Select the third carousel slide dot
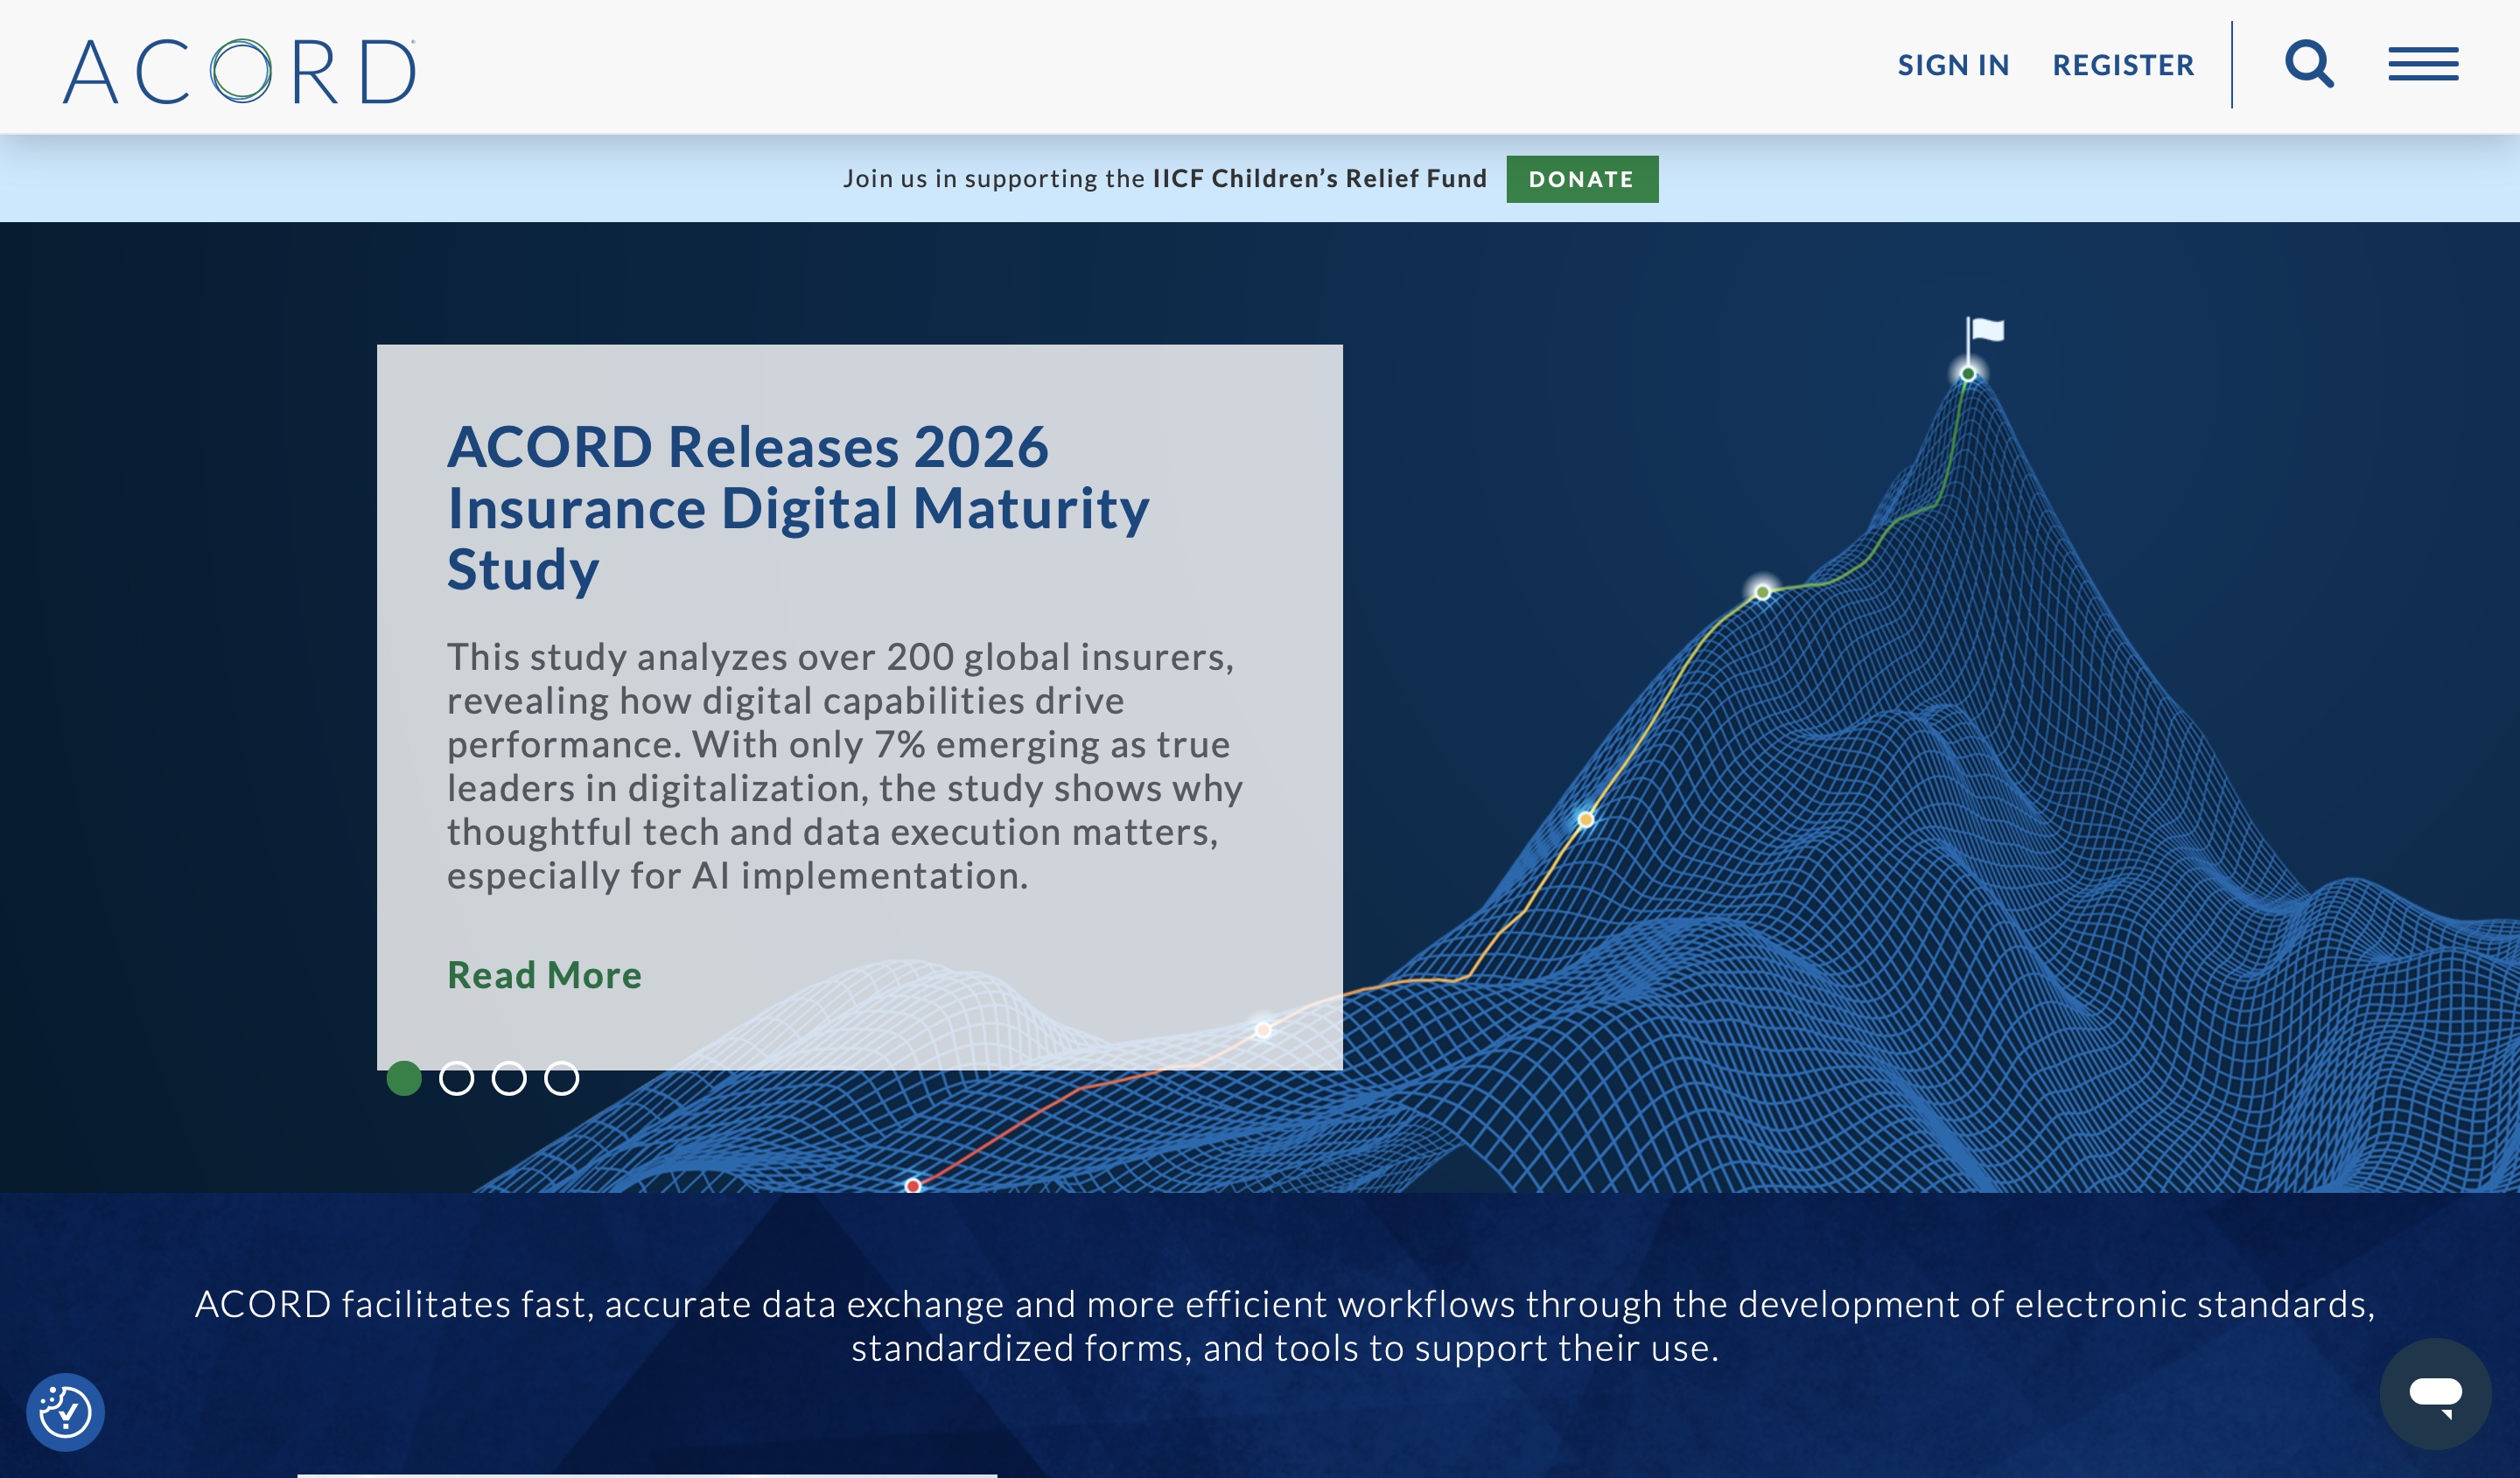The image size is (2520, 1478). click(509, 1078)
